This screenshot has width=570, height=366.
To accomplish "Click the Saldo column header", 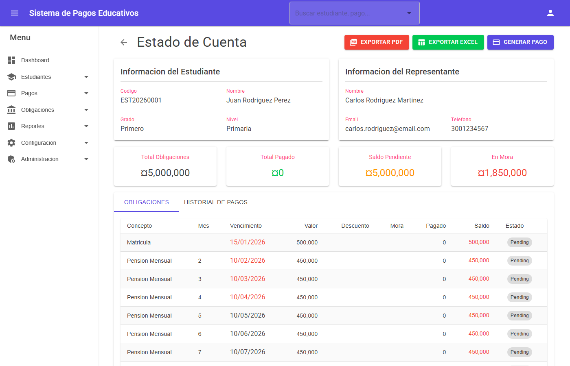I will pos(482,226).
